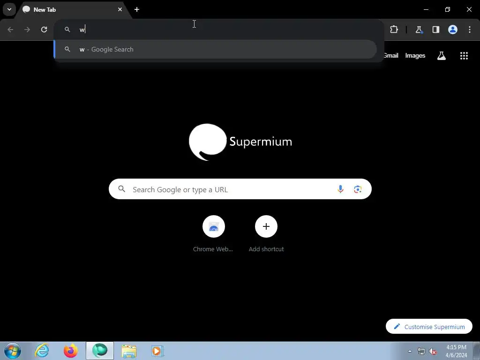
Task: Click the magnifier icon beside typed 'w' in the omnibox
Action: pyautogui.click(x=67, y=30)
